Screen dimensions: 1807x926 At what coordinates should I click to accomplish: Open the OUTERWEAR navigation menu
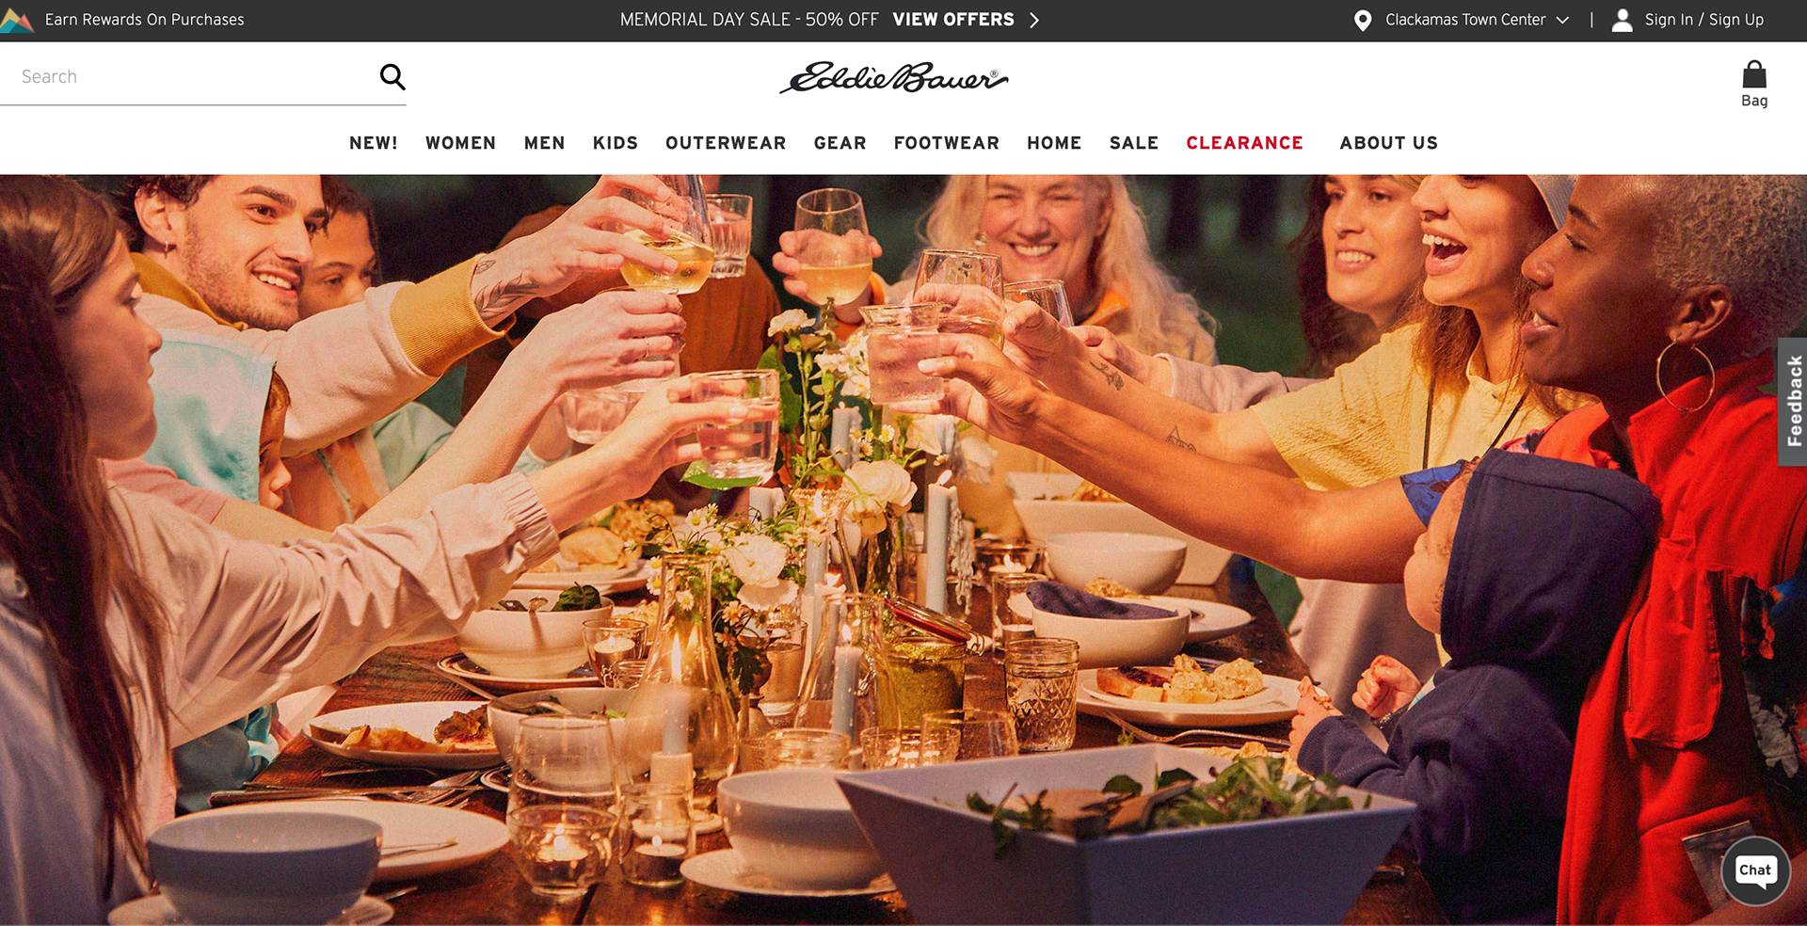click(726, 143)
